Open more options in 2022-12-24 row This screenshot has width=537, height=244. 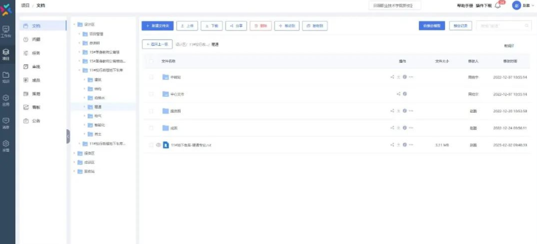tap(411, 128)
